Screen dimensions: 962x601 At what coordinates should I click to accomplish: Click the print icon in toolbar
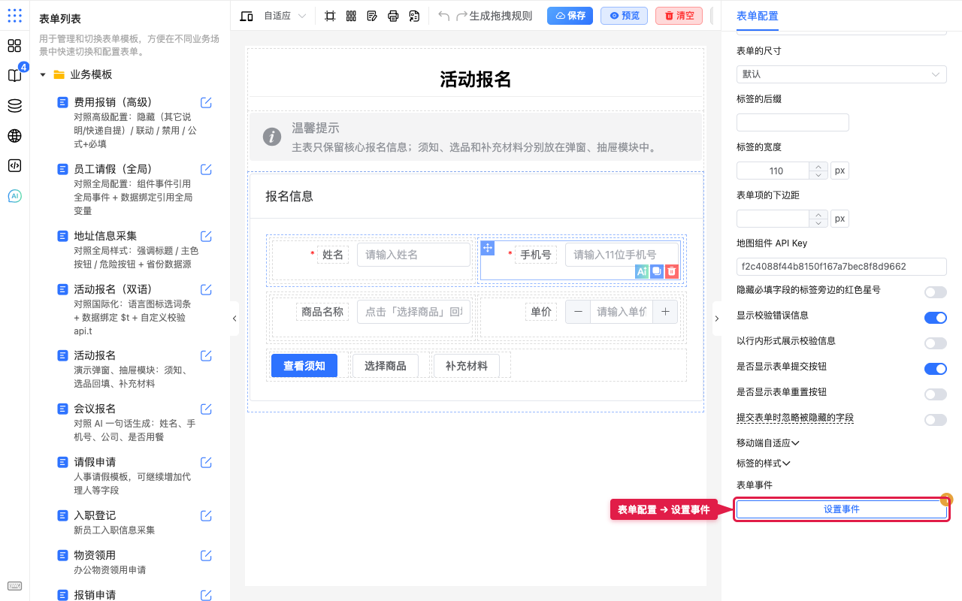(393, 16)
